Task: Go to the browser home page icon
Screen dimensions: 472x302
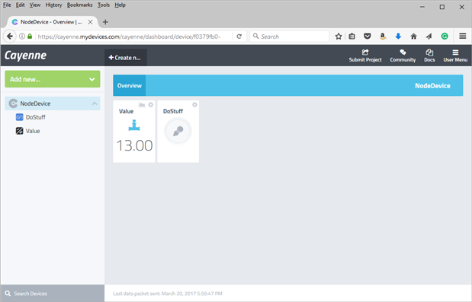Action: (x=413, y=37)
